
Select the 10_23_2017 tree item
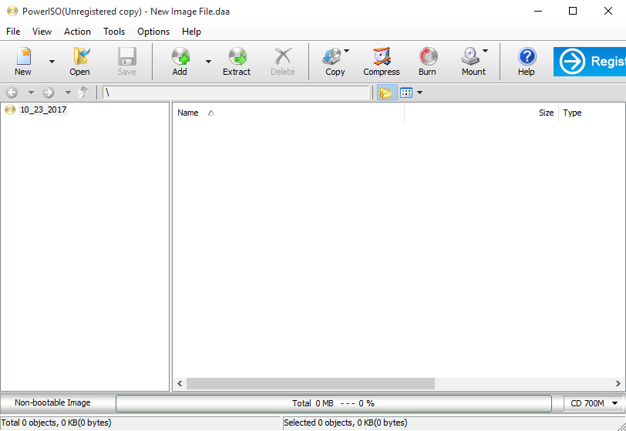pyautogui.click(x=43, y=109)
